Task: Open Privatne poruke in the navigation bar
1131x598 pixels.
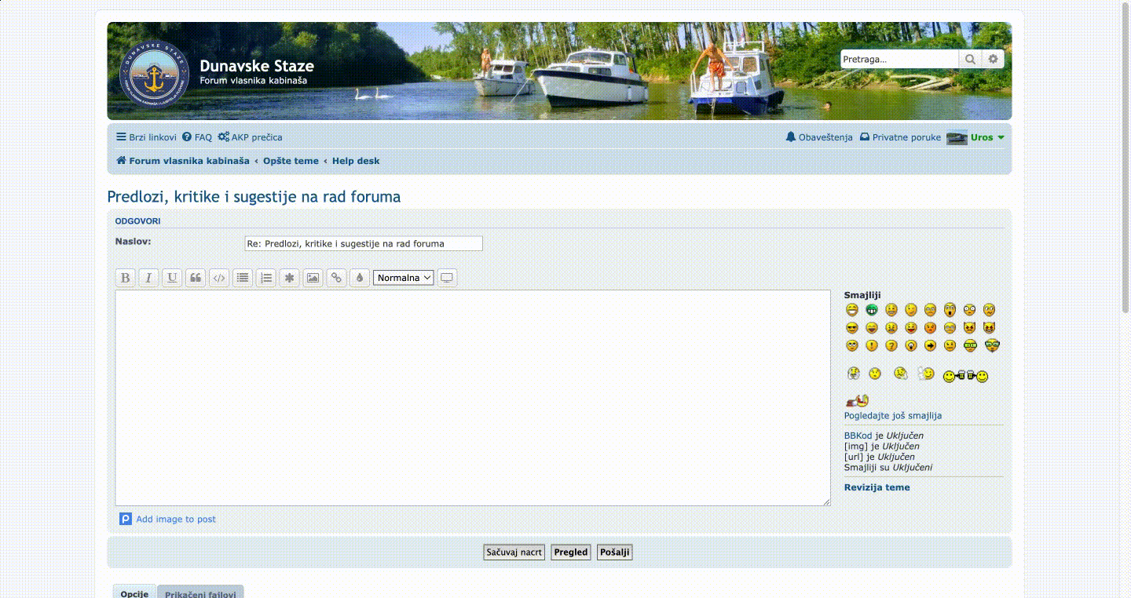Action: [x=900, y=137]
